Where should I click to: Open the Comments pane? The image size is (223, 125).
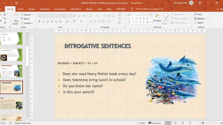coord(155,123)
